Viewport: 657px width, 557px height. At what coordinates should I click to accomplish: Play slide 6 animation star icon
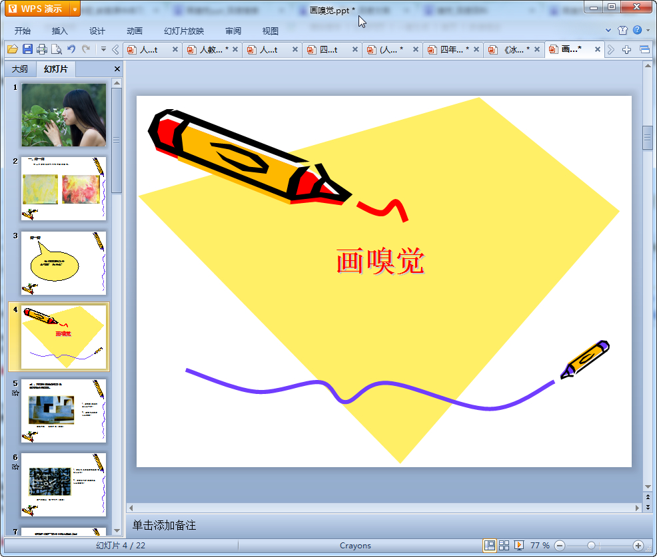[x=15, y=467]
